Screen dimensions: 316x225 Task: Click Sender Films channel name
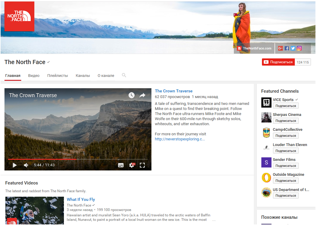coord(284,159)
